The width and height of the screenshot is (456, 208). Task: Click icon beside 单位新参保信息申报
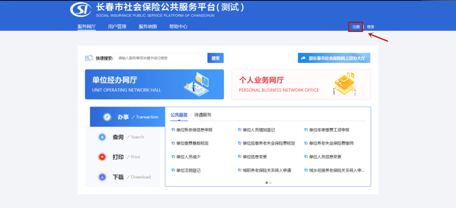[x=173, y=130]
